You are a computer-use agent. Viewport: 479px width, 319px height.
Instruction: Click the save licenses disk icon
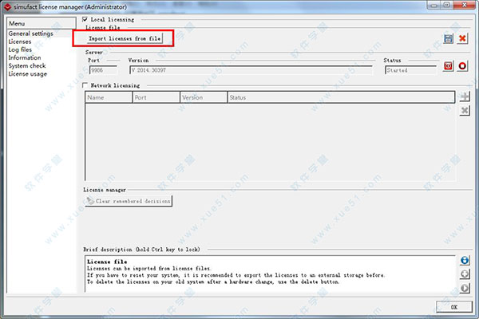449,38
